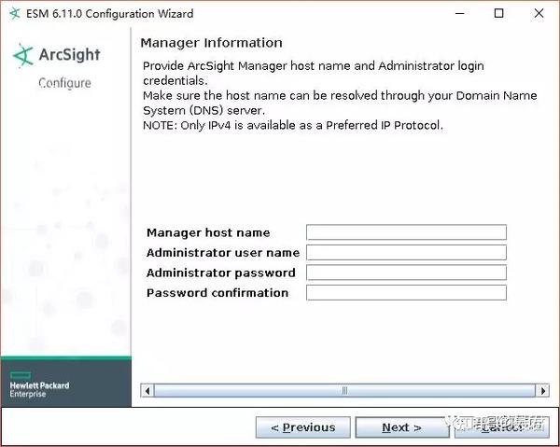This screenshot has width=560, height=447.
Task: Select the Administrator user name field
Action: click(x=406, y=253)
